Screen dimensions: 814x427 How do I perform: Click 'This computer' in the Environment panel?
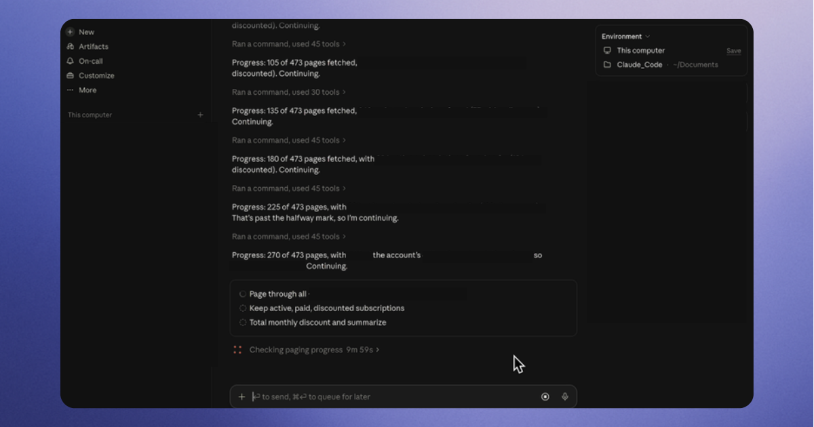coord(641,51)
